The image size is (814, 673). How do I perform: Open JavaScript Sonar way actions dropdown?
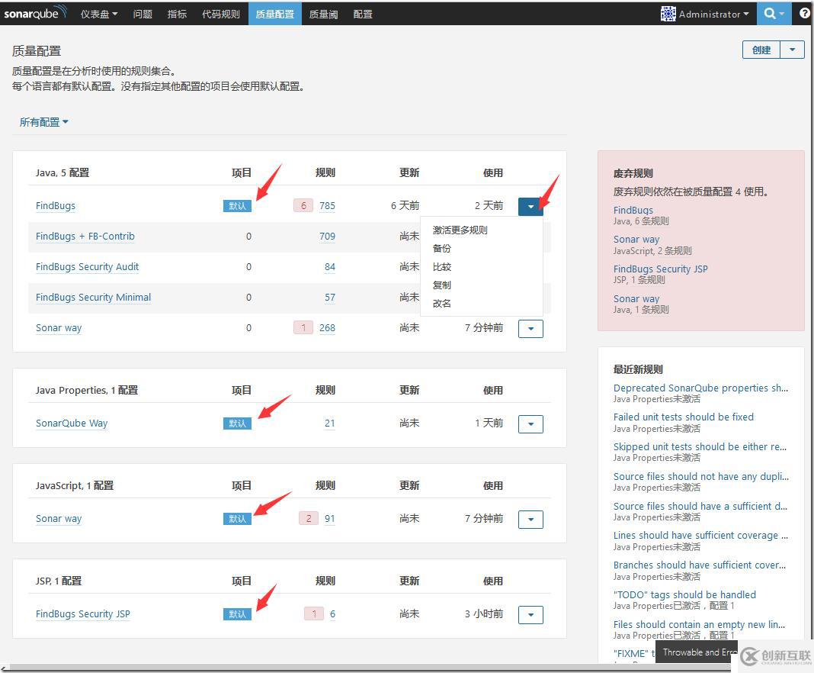[530, 519]
